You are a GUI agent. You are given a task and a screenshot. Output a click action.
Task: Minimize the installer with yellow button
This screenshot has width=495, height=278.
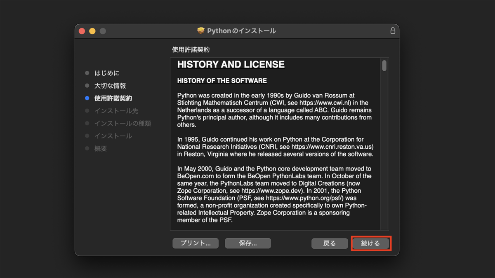(92, 31)
